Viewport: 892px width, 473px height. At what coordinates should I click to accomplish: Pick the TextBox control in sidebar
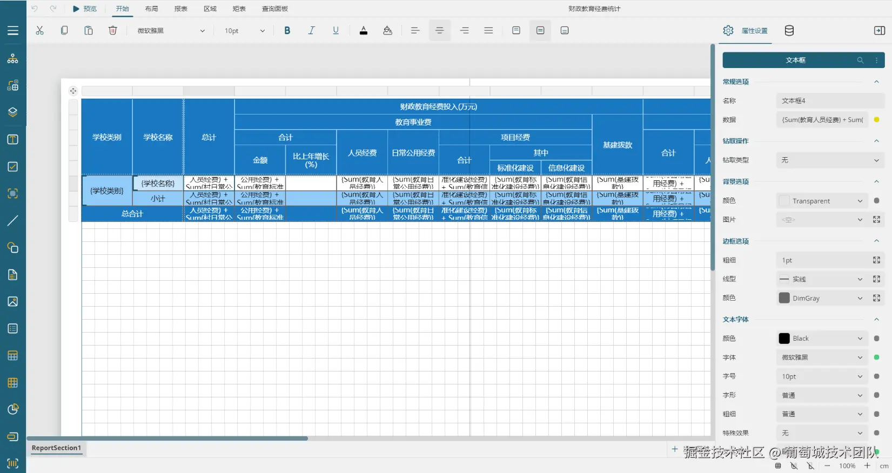13,140
